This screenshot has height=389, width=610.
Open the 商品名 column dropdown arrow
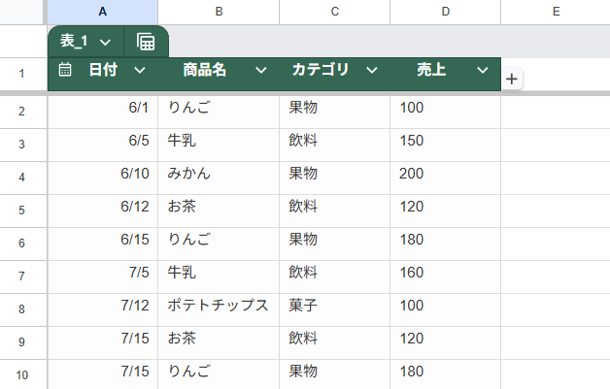(261, 71)
